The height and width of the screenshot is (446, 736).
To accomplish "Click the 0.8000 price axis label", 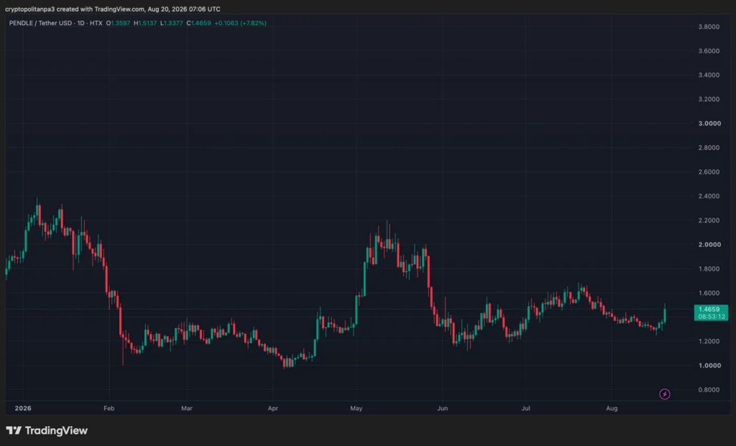I will tap(709, 390).
